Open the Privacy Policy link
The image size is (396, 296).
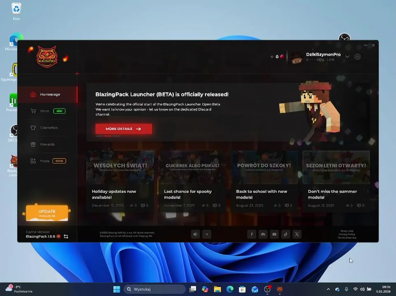347,234
